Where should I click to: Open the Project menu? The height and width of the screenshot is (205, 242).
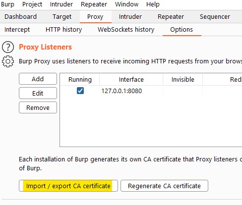click(x=32, y=4)
